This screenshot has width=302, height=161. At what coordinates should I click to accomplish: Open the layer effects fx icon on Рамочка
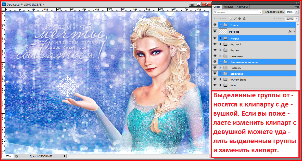pyautogui.click(x=290, y=32)
